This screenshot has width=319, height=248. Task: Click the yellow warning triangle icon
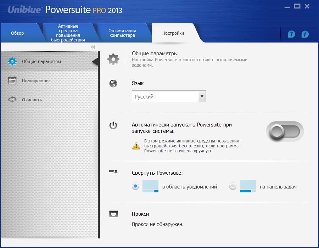click(x=136, y=146)
